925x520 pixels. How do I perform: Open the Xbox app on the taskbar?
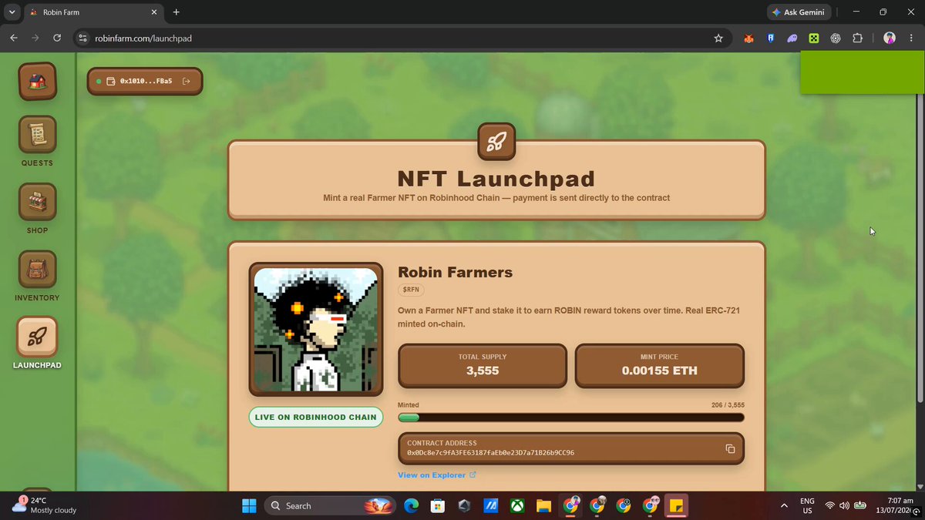(x=517, y=505)
